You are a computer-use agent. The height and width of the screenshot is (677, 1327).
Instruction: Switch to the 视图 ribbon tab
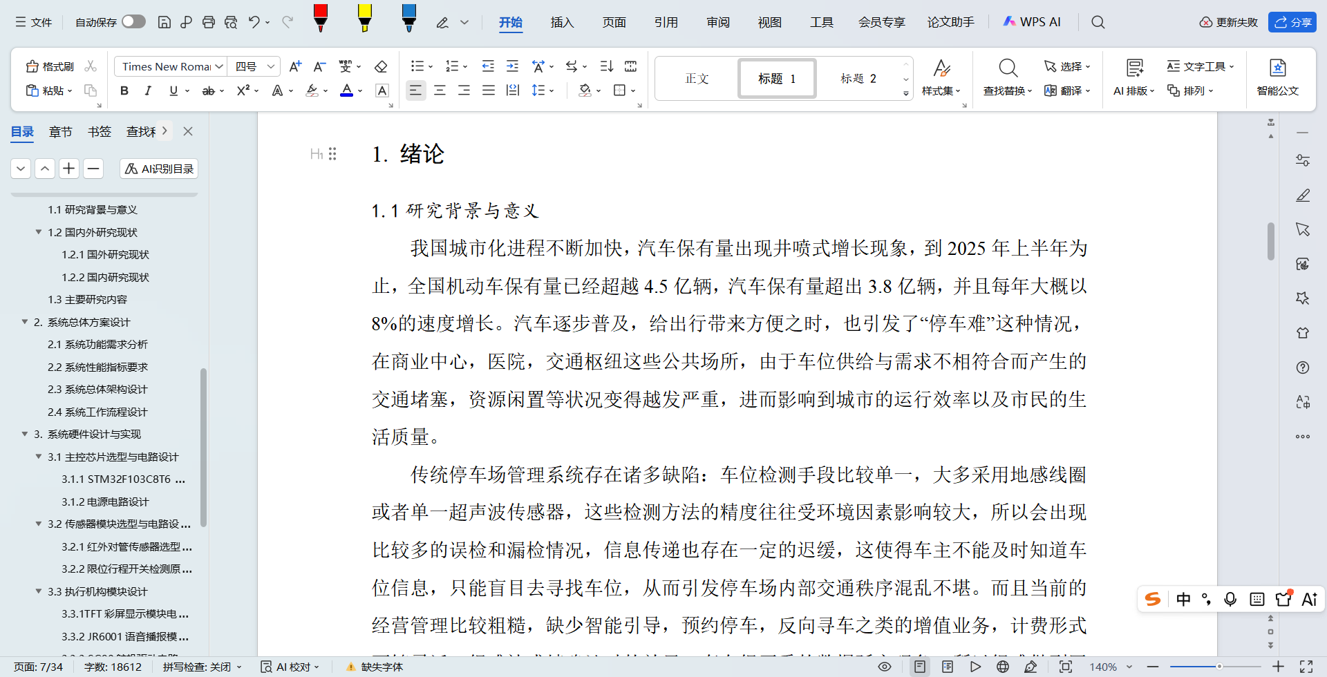pyautogui.click(x=769, y=22)
